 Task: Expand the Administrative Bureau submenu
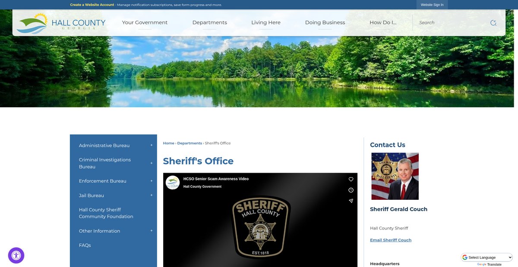click(x=152, y=145)
